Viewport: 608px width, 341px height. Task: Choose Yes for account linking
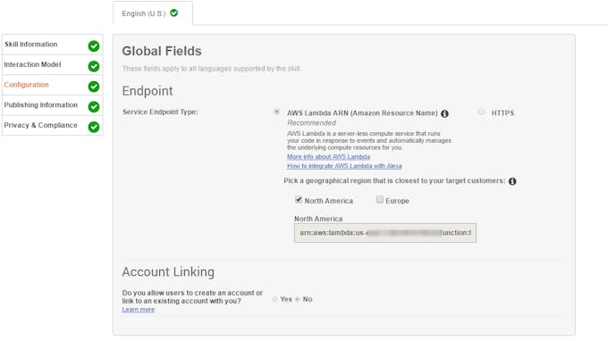tap(274, 299)
